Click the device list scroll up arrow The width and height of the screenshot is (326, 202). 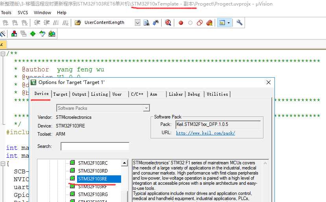(x=124, y=163)
